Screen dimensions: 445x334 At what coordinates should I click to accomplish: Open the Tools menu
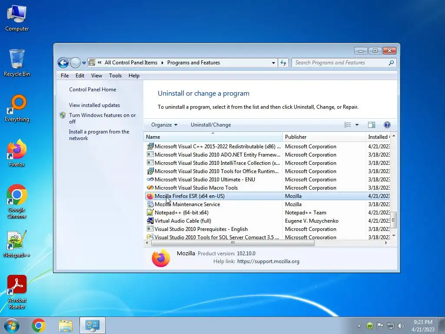coord(115,76)
